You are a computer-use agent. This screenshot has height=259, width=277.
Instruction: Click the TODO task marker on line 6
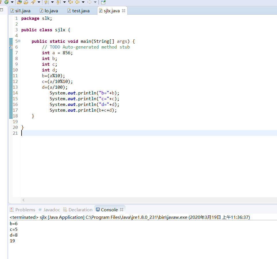(x=11, y=47)
